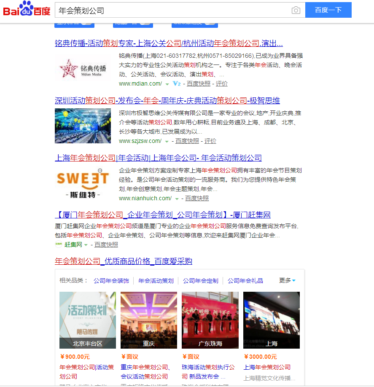Click the green 赶集网 source name

[73, 245]
